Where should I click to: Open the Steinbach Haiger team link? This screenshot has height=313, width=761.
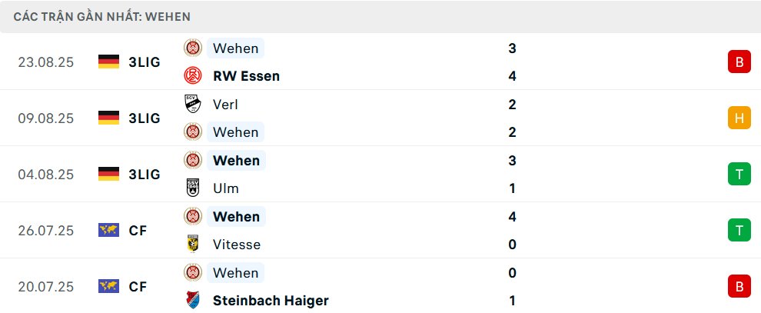271,300
